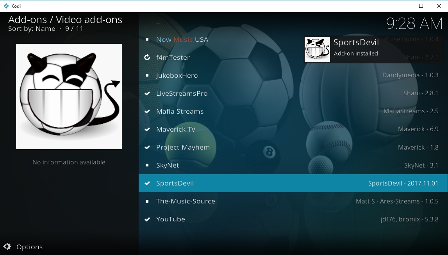Click the 'Maverick - 1.8' version text
This screenshot has height=255, width=448.
click(x=418, y=147)
